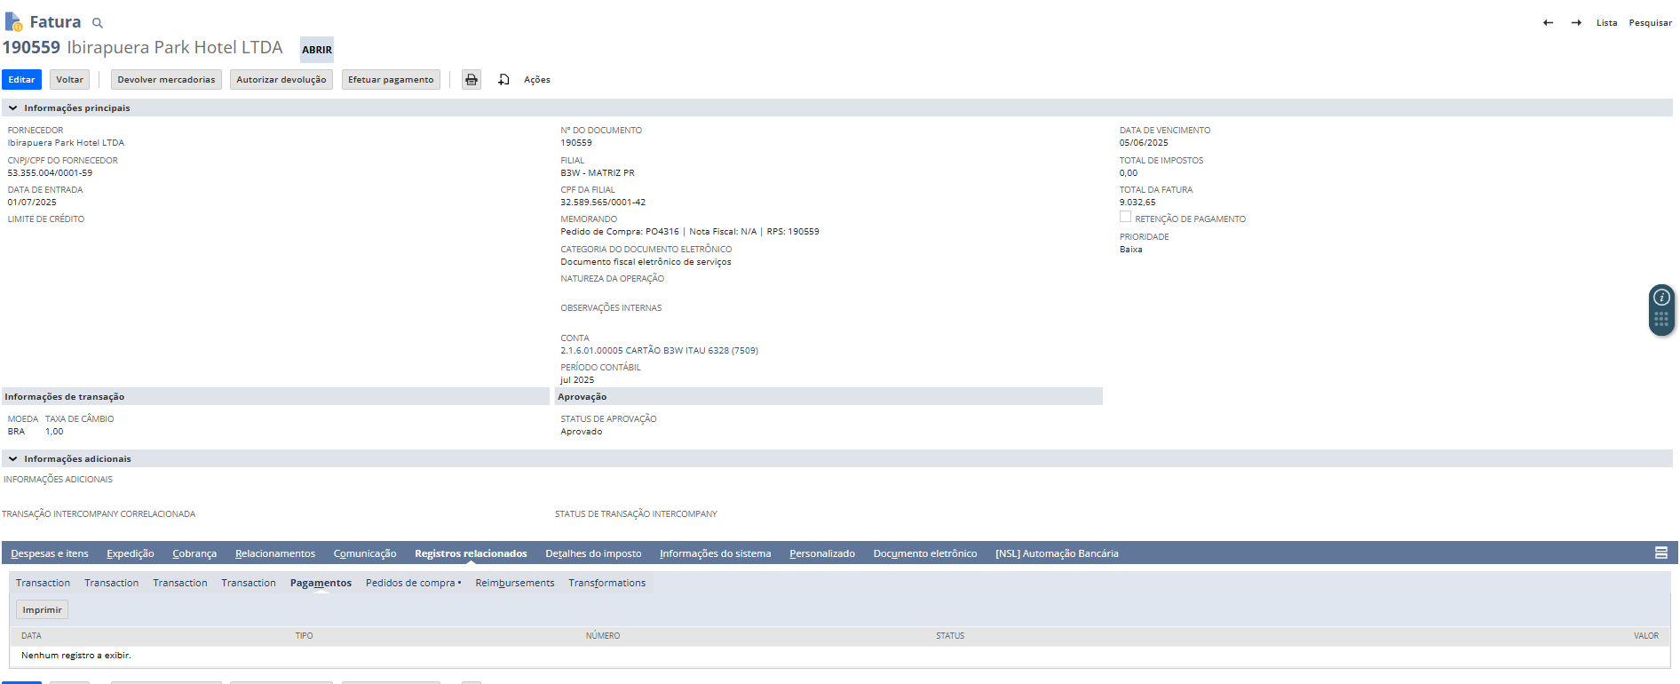Check the Retenção de pagamento checkbox
The height and width of the screenshot is (684, 1680).
pyautogui.click(x=1125, y=217)
